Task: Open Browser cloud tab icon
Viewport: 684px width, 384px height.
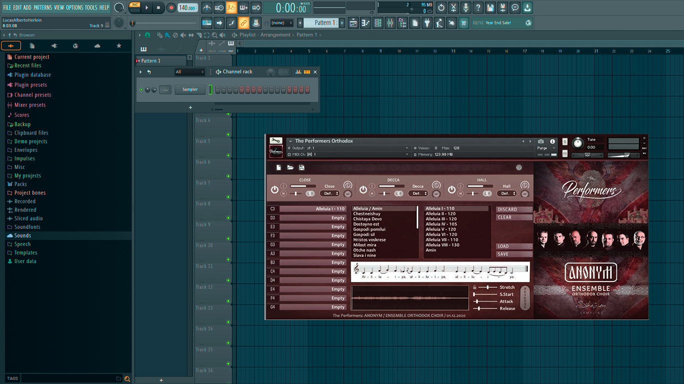Action: [97, 46]
